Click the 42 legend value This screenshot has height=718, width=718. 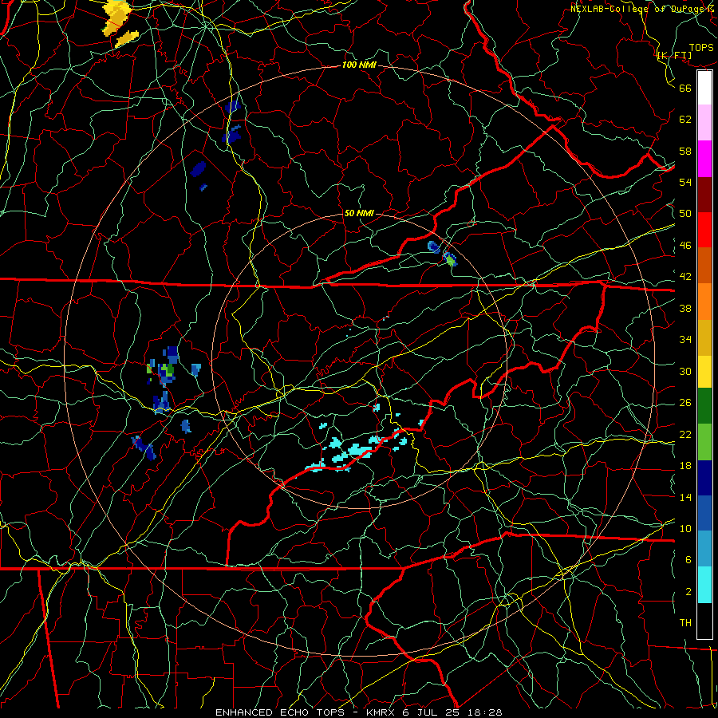pyautogui.click(x=685, y=277)
